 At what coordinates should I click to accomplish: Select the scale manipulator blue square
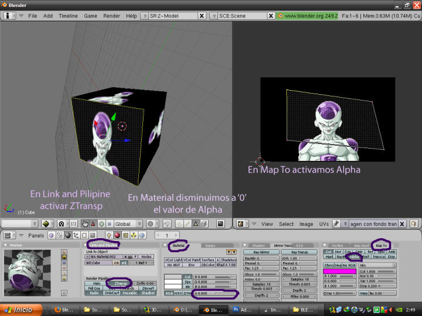click(x=109, y=224)
